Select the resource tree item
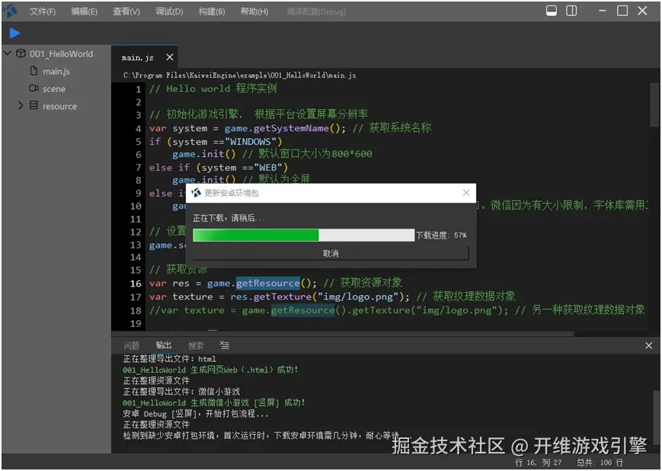The height and width of the screenshot is (471, 662). pos(59,106)
